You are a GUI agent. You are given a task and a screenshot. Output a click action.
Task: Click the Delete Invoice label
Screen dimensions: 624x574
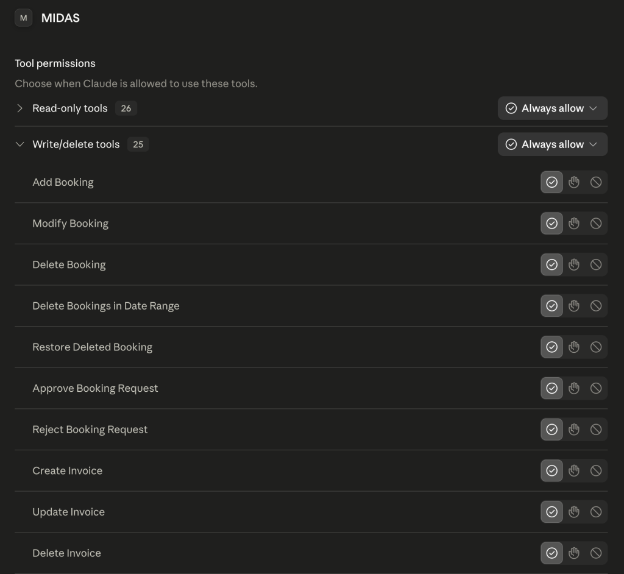pos(66,553)
